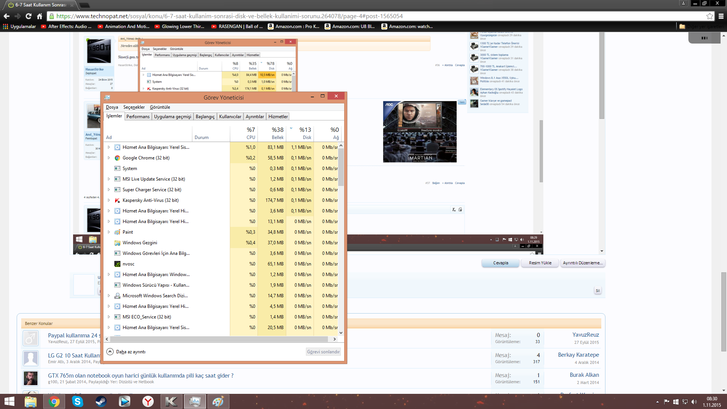The width and height of the screenshot is (727, 409).
Task: Switch to the Kullanıcılar tab
Action: click(x=230, y=117)
